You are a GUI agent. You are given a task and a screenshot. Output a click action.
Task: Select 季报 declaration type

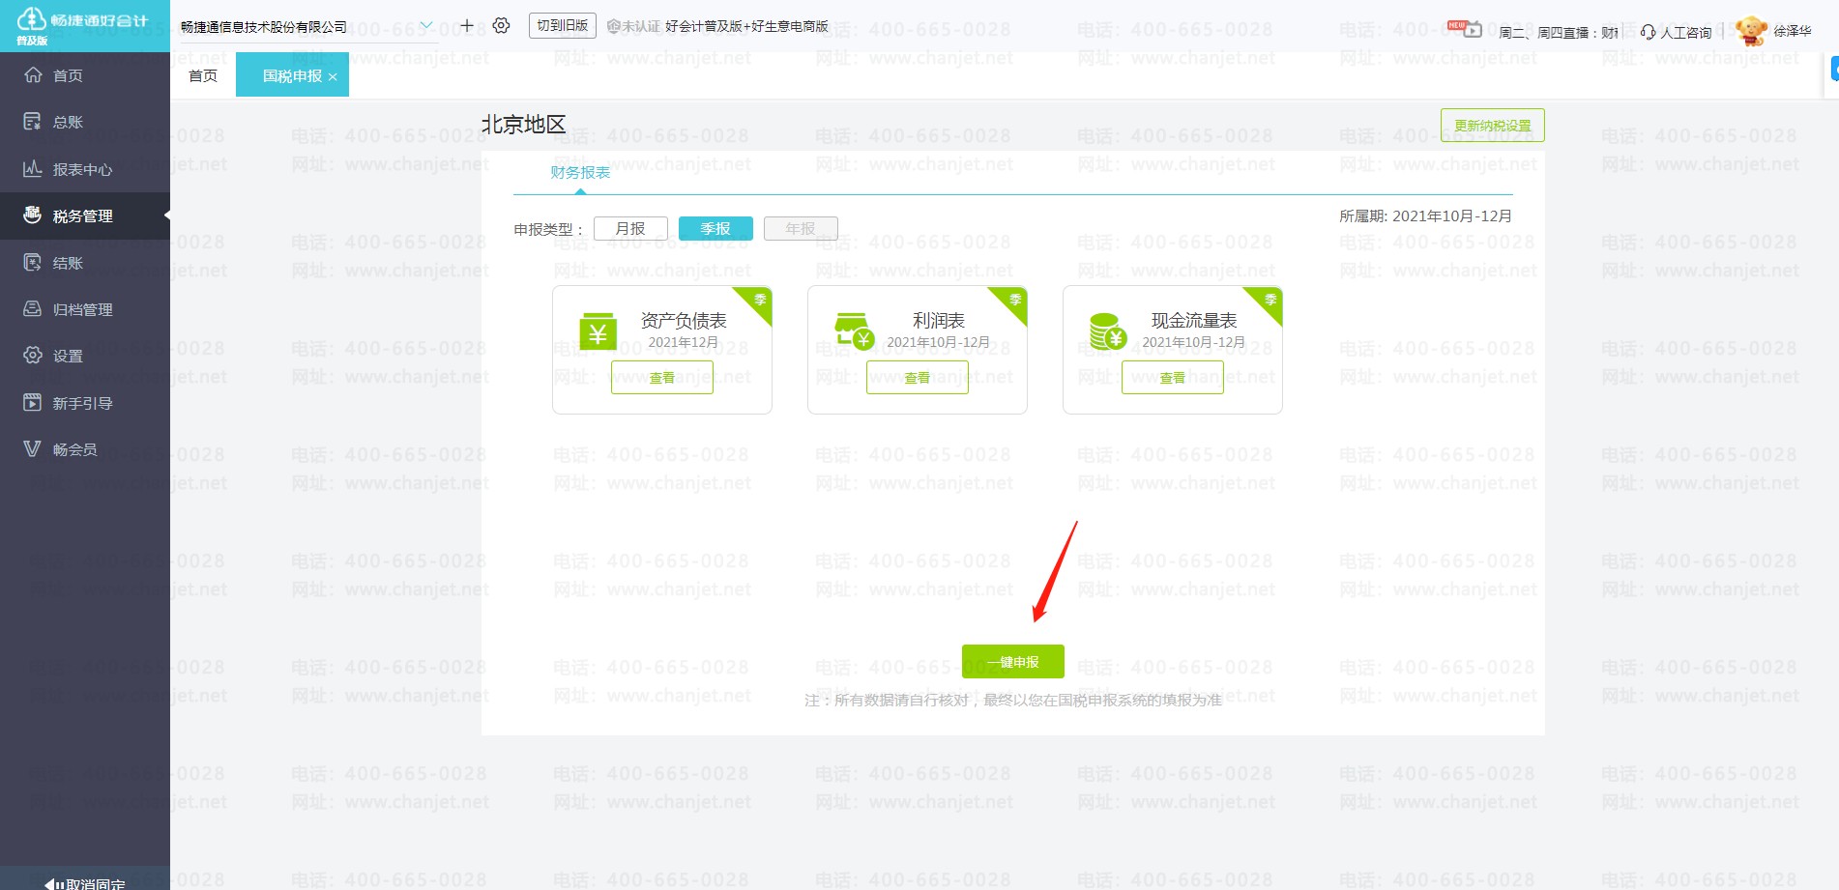point(715,228)
